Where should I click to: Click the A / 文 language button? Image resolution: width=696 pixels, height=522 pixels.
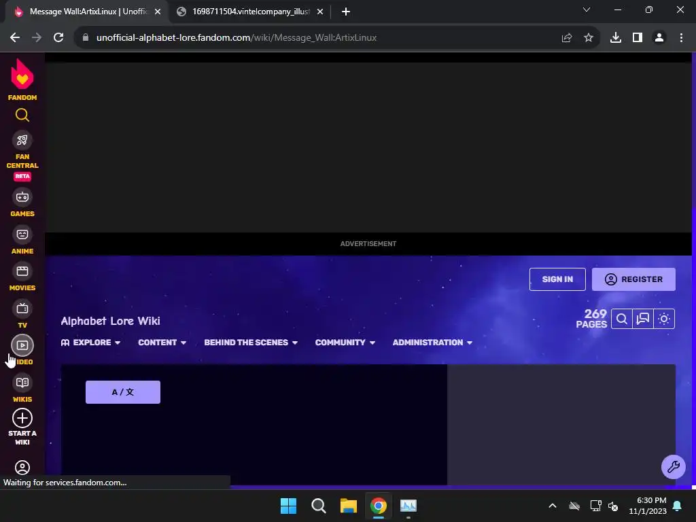tap(123, 392)
